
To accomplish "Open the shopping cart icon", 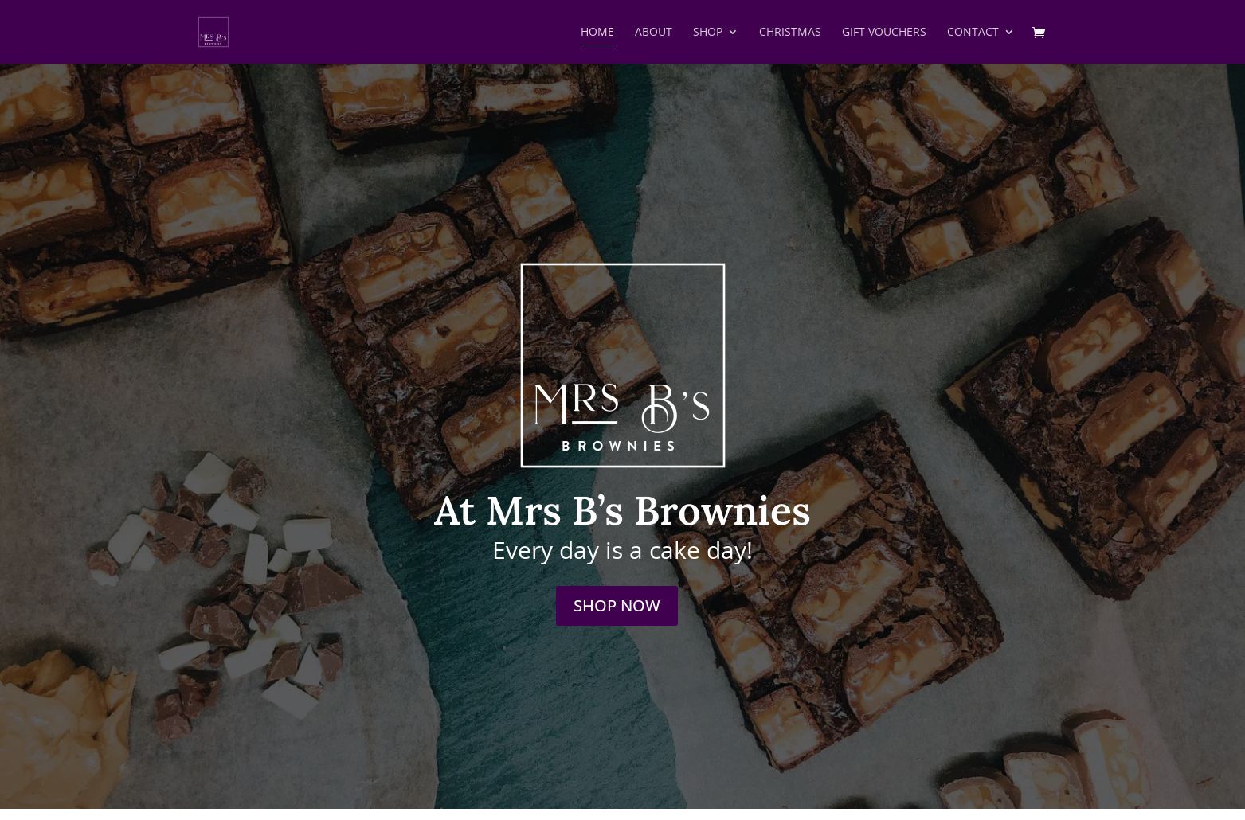I will pos(1038,32).
